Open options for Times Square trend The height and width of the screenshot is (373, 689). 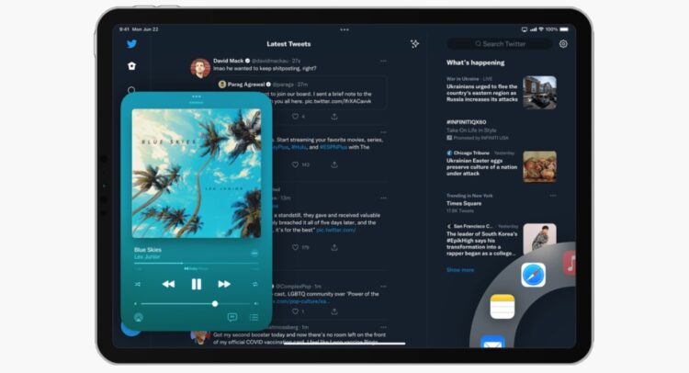(553, 196)
